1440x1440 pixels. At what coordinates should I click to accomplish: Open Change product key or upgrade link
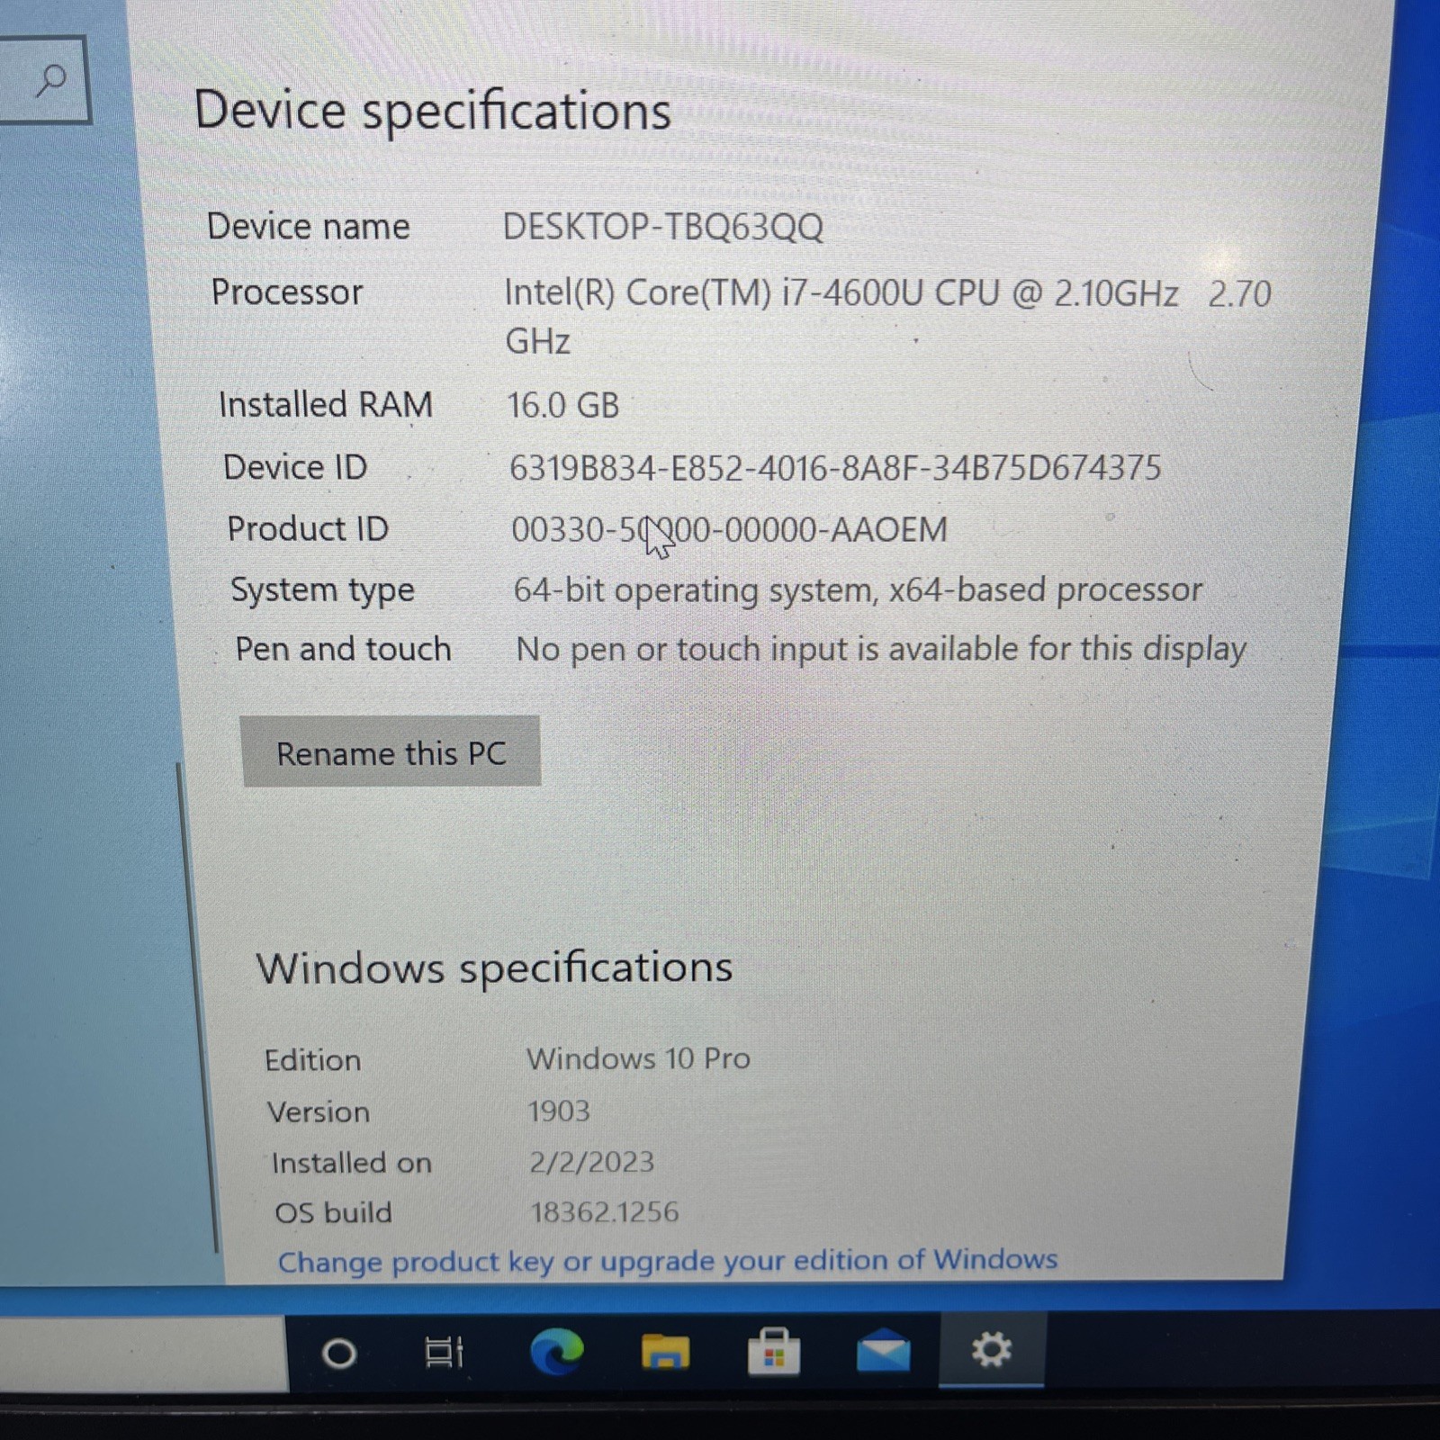(668, 1260)
